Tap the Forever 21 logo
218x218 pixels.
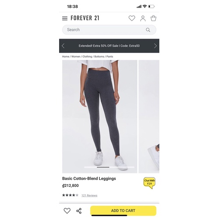[x=85, y=18]
